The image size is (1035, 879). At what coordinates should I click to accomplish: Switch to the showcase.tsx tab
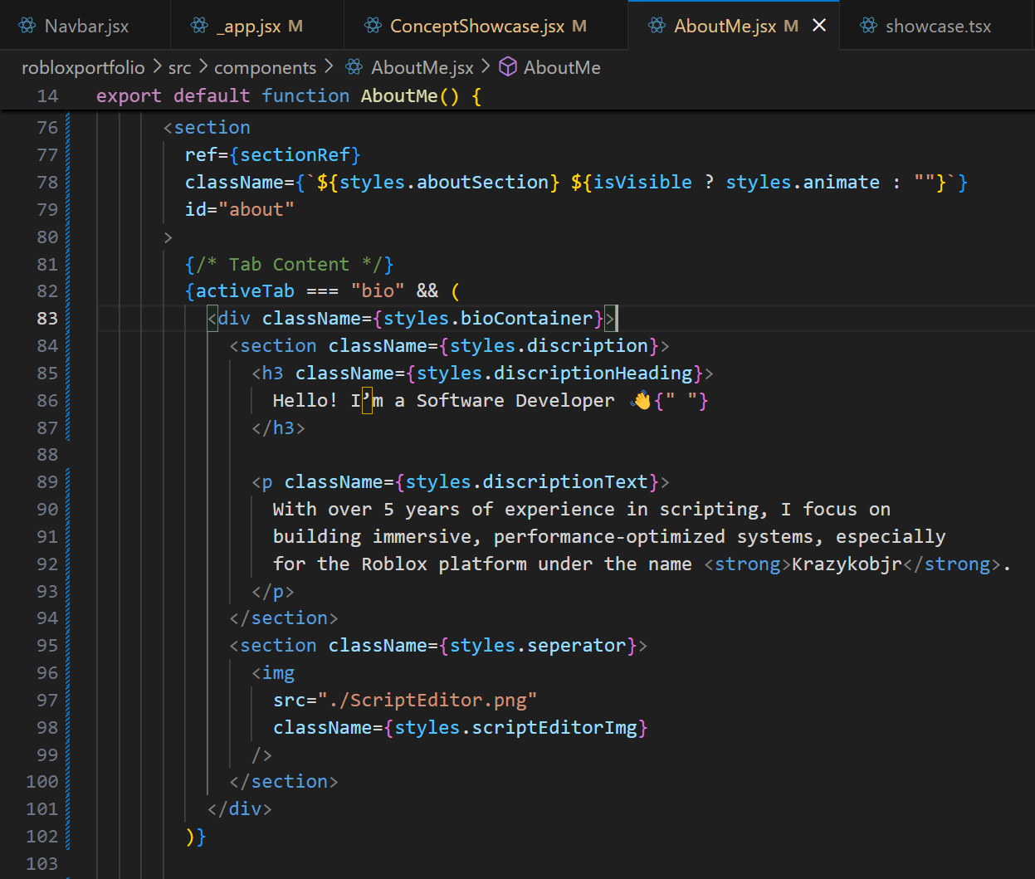938,26
